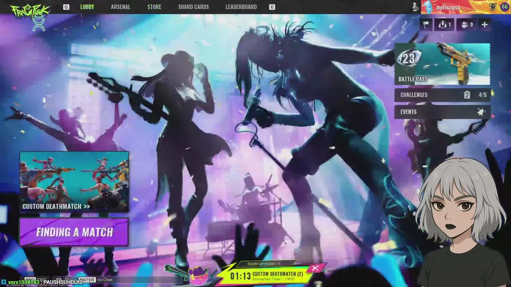This screenshot has height=287, width=511.
Task: Click the 4/5 challenges progress count
Action: [x=483, y=95]
